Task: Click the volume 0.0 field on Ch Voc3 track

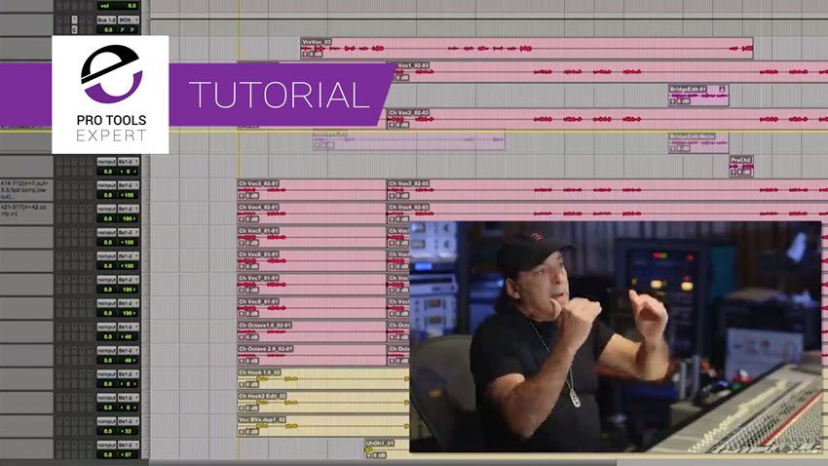Action: pyautogui.click(x=107, y=196)
